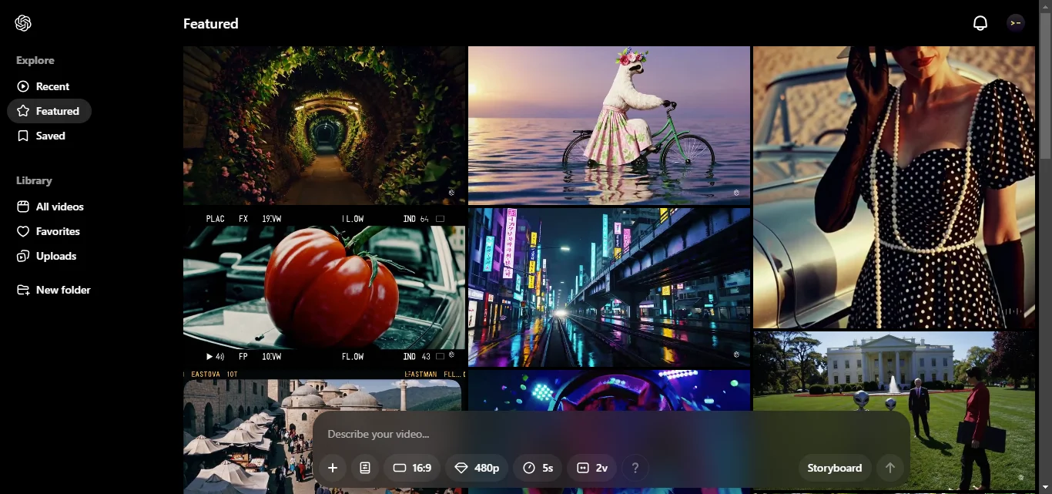1052x494 pixels.
Task: Open the Storyboard button
Action: coord(834,468)
